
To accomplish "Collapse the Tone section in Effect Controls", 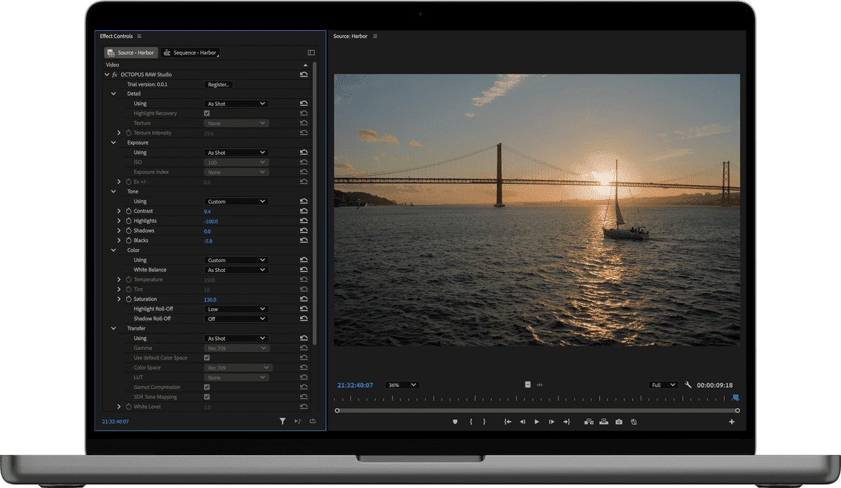I will (x=114, y=191).
